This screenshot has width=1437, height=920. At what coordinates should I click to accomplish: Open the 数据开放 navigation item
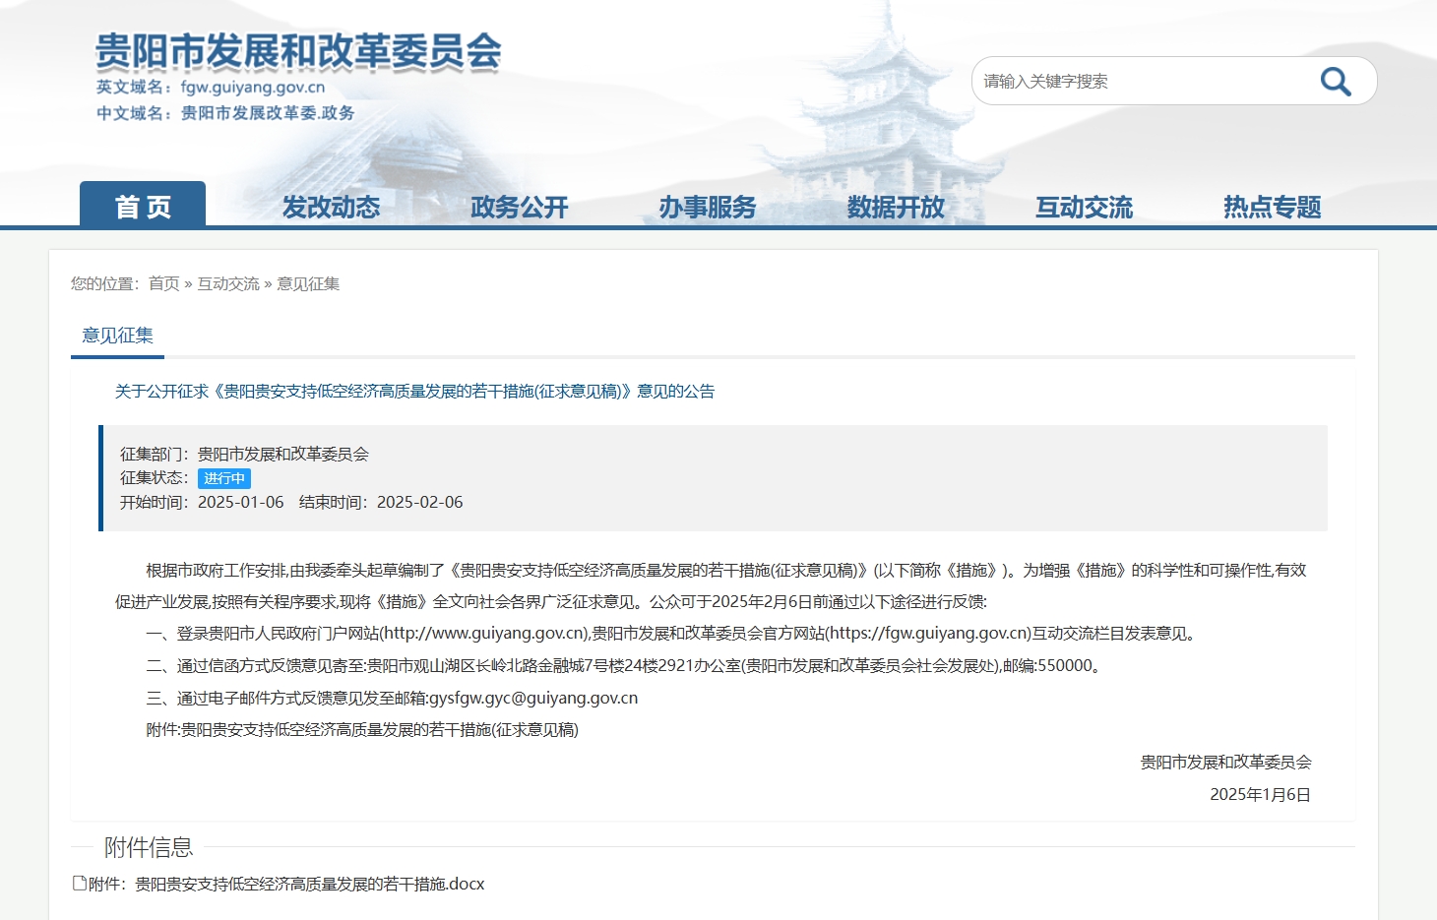896,207
